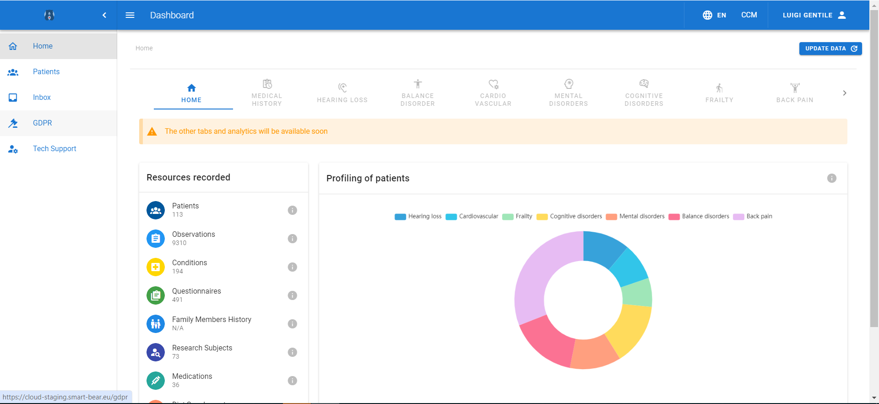
Task: Open the Cognitive Disorders tab
Action: click(644, 93)
